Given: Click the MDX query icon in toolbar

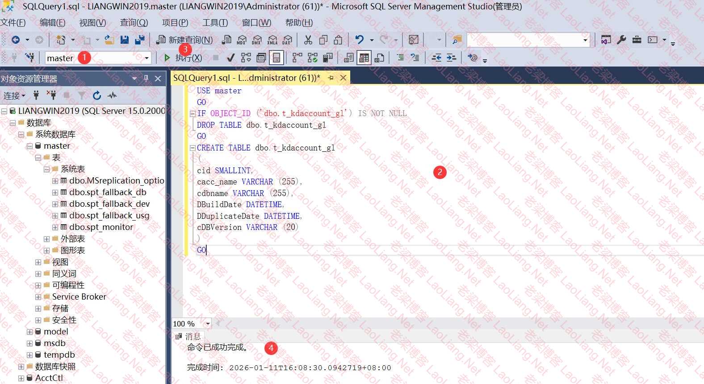Looking at the screenshot, I should (x=242, y=40).
